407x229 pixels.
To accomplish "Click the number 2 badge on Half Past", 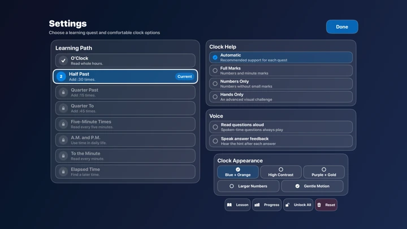I will coord(61,76).
